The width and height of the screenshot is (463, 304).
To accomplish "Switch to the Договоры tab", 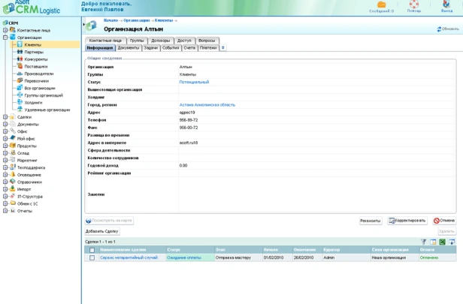I will pos(160,41).
